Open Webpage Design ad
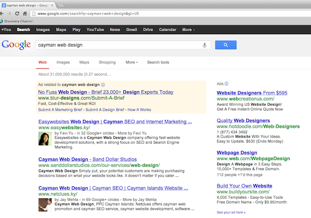The width and height of the screenshot is (311, 218). pyautogui.click(x=237, y=153)
